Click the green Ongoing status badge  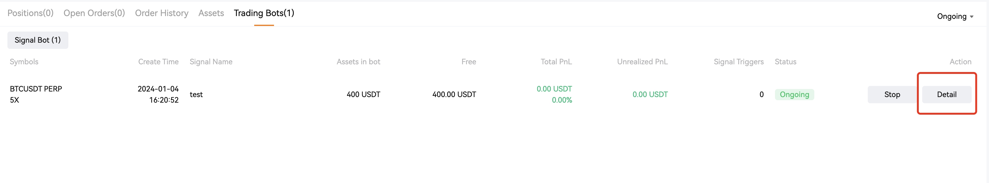(x=794, y=94)
